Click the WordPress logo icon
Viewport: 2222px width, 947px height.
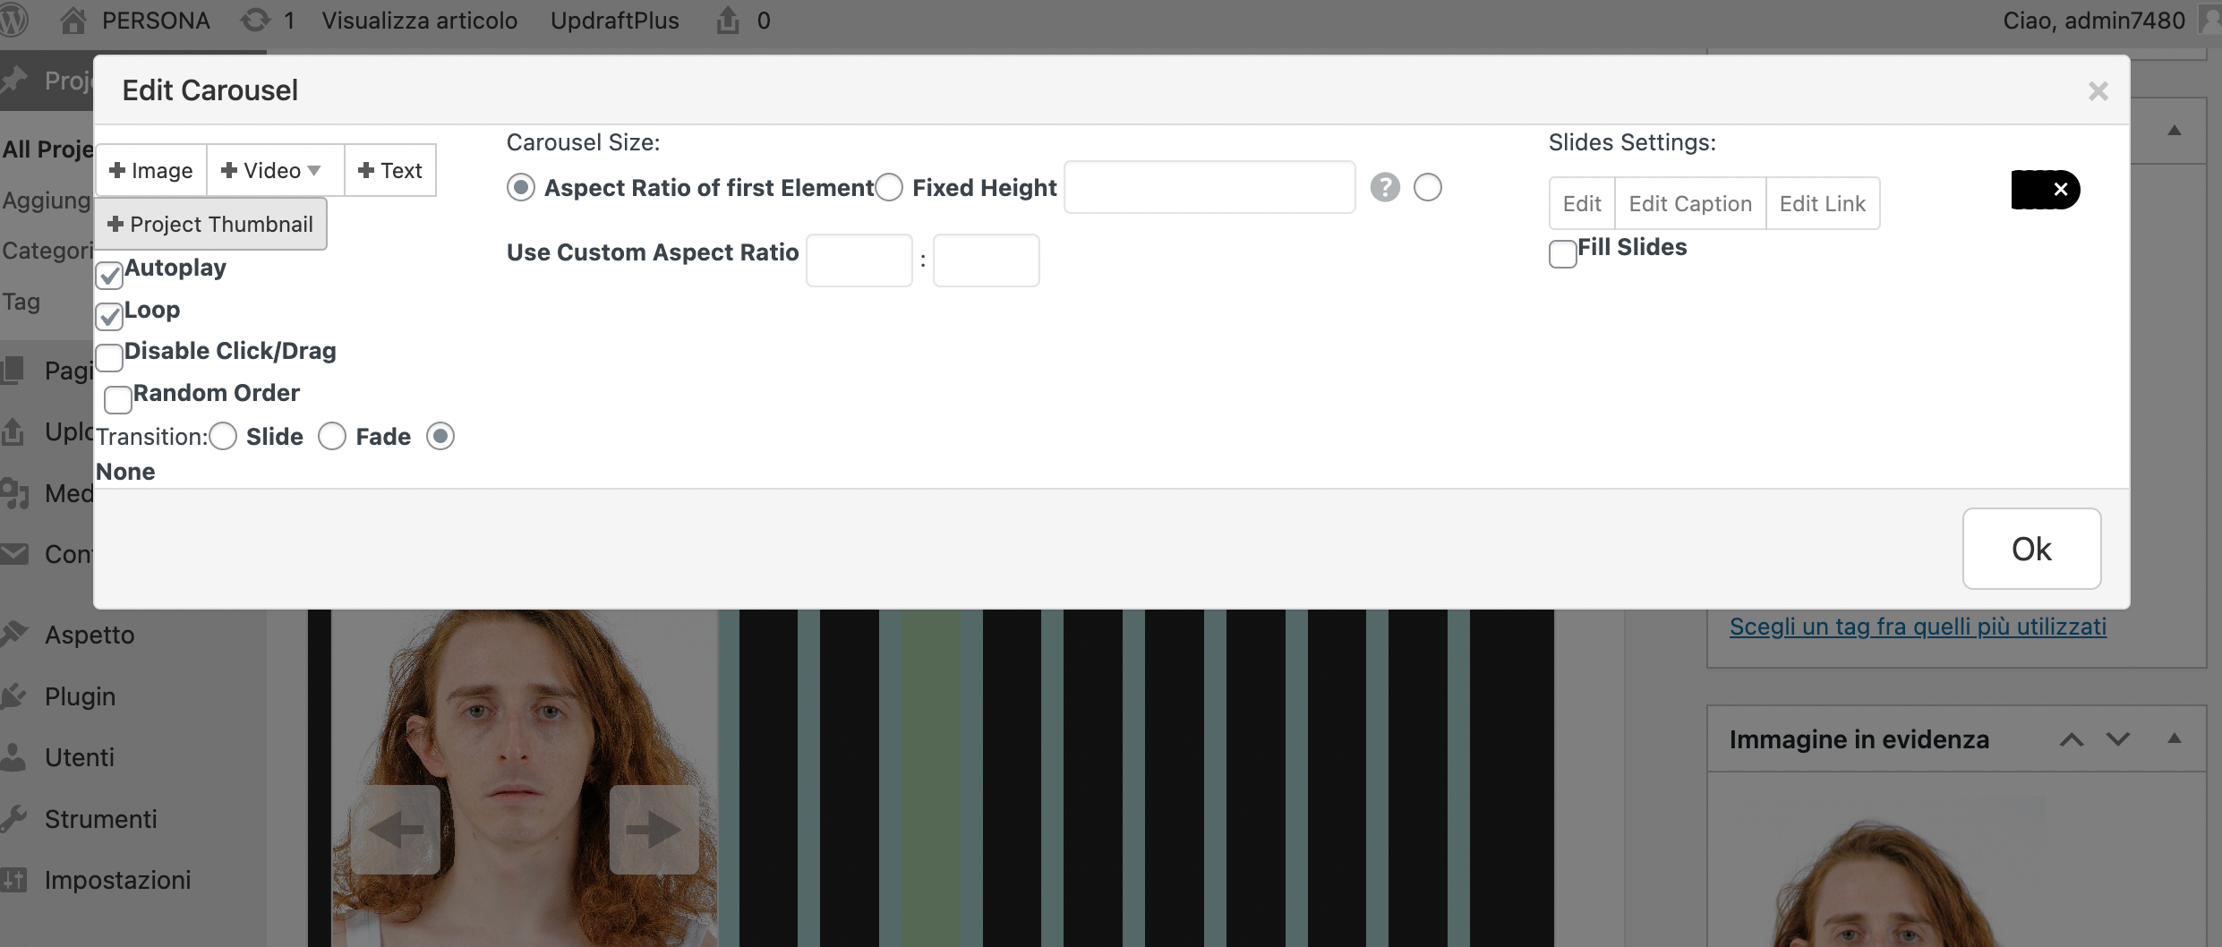coord(13,20)
